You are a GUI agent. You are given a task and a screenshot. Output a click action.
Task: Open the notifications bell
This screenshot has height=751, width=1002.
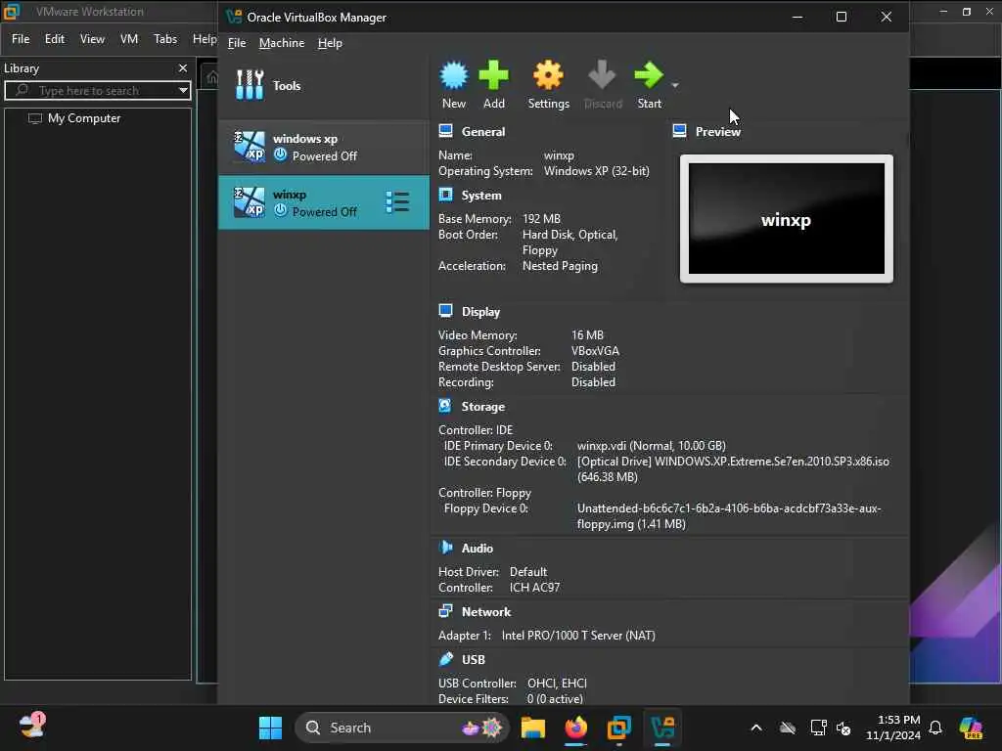pos(935,728)
